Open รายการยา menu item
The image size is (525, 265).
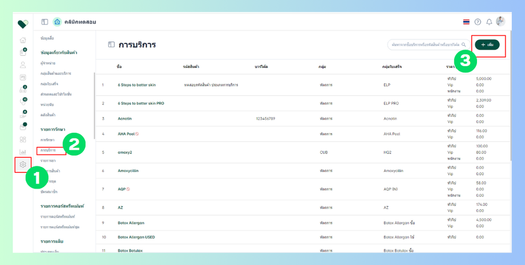(x=48, y=161)
